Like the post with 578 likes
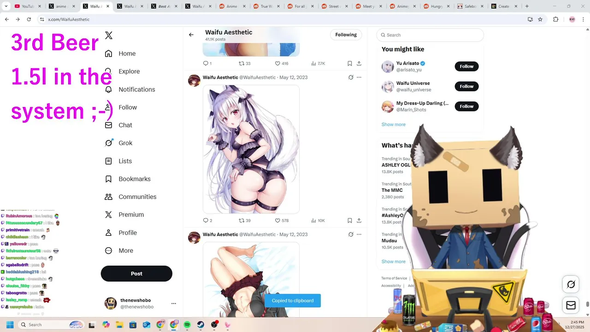 pyautogui.click(x=281, y=221)
